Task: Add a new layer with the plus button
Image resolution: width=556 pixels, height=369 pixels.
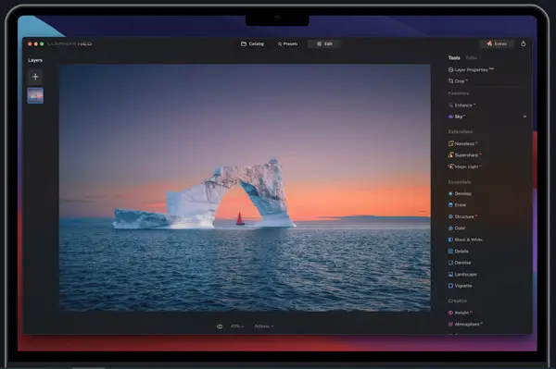Action: tap(35, 77)
